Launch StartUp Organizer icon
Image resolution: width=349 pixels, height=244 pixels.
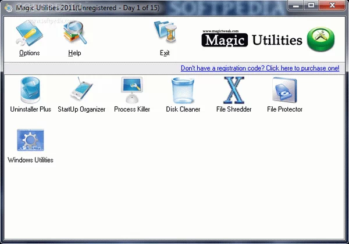[81, 89]
